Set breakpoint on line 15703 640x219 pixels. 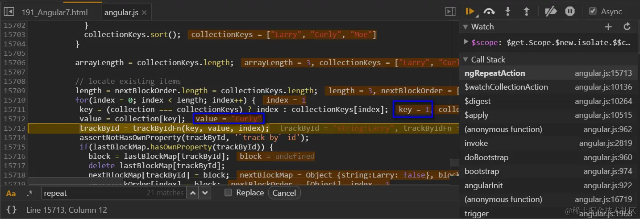tap(14, 34)
